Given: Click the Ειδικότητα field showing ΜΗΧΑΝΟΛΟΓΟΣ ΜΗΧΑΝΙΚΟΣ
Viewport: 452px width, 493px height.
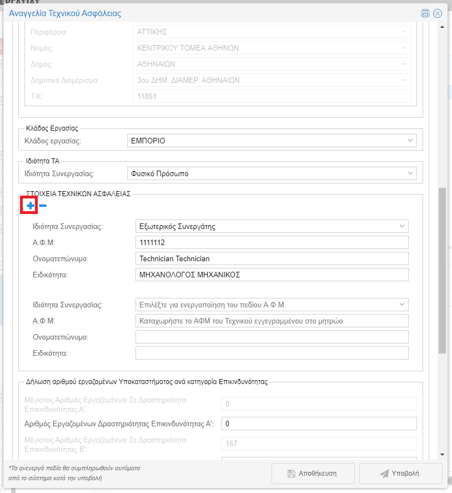Looking at the screenshot, I should tap(272, 275).
